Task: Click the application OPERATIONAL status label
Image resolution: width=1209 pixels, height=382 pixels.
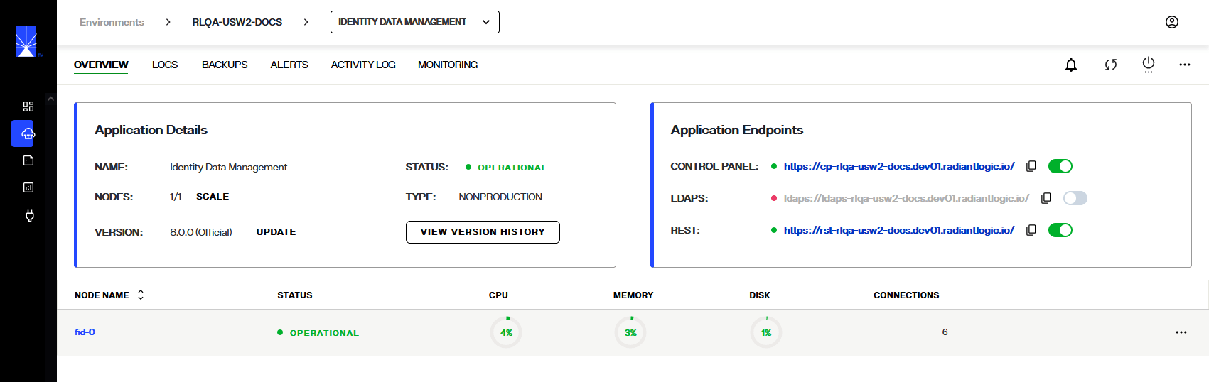Action: tap(512, 168)
